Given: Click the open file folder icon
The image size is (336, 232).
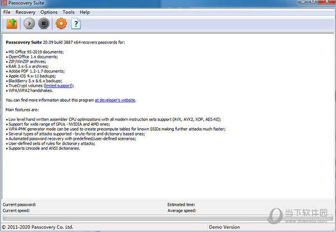Looking at the screenshot, I should coord(12,23).
